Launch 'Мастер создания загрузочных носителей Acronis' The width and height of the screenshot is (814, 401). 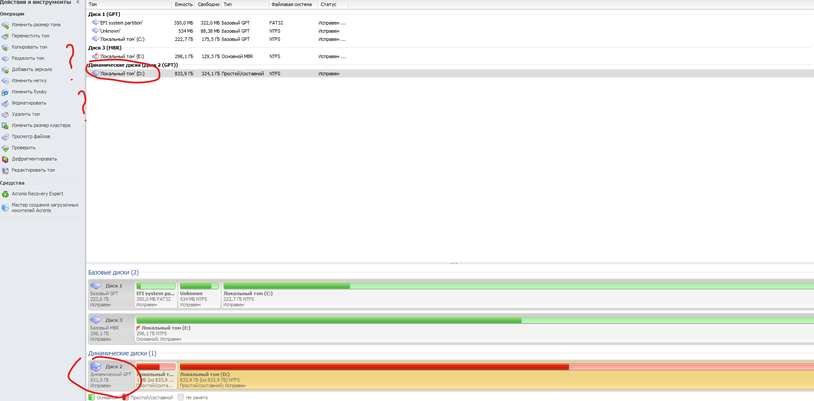point(45,208)
